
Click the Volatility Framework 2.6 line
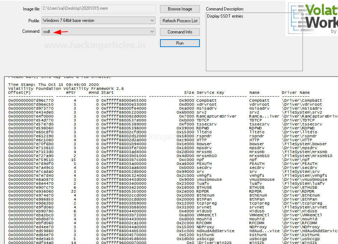click(x=66, y=88)
